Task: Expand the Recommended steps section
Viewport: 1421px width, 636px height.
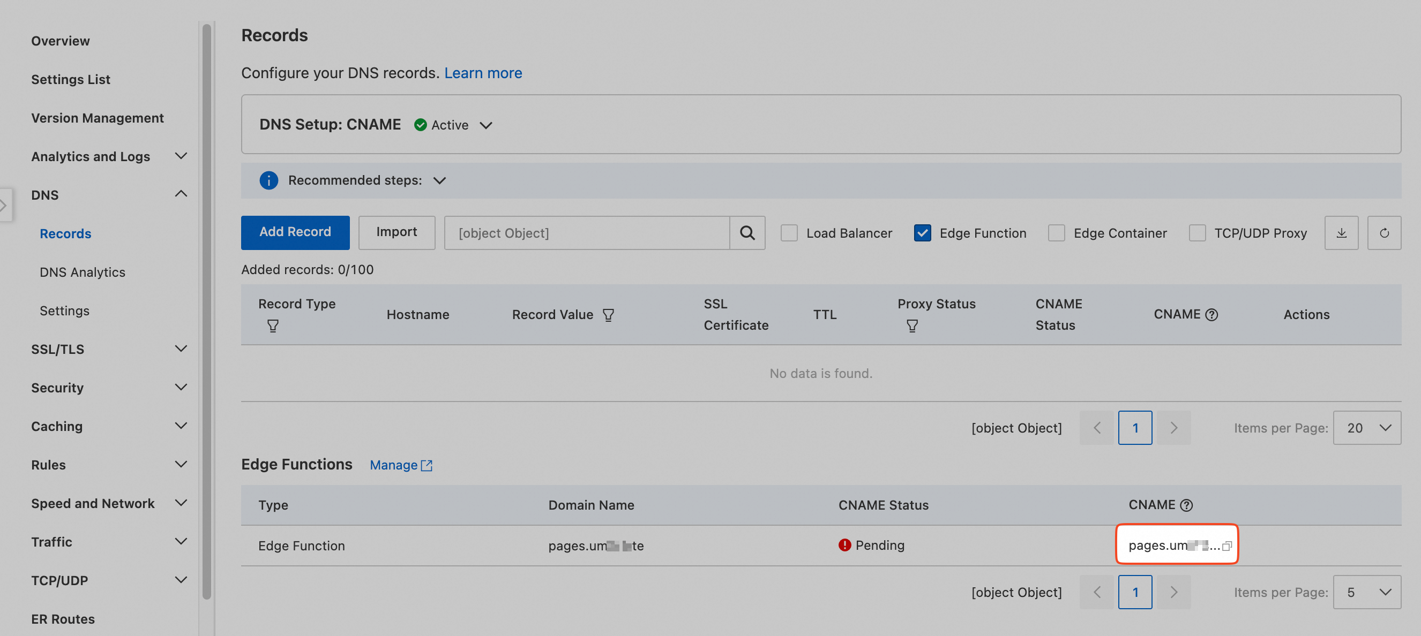Action: (439, 181)
